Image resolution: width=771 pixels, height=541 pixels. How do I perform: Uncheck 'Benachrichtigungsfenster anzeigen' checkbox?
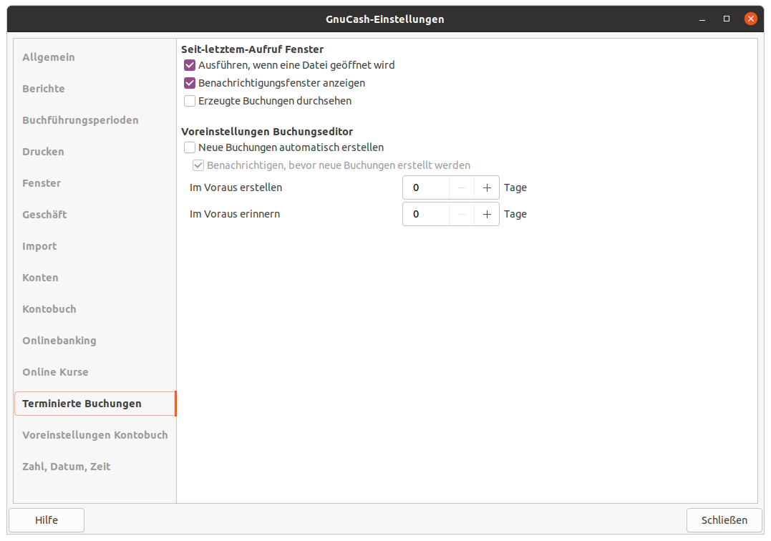pos(190,83)
